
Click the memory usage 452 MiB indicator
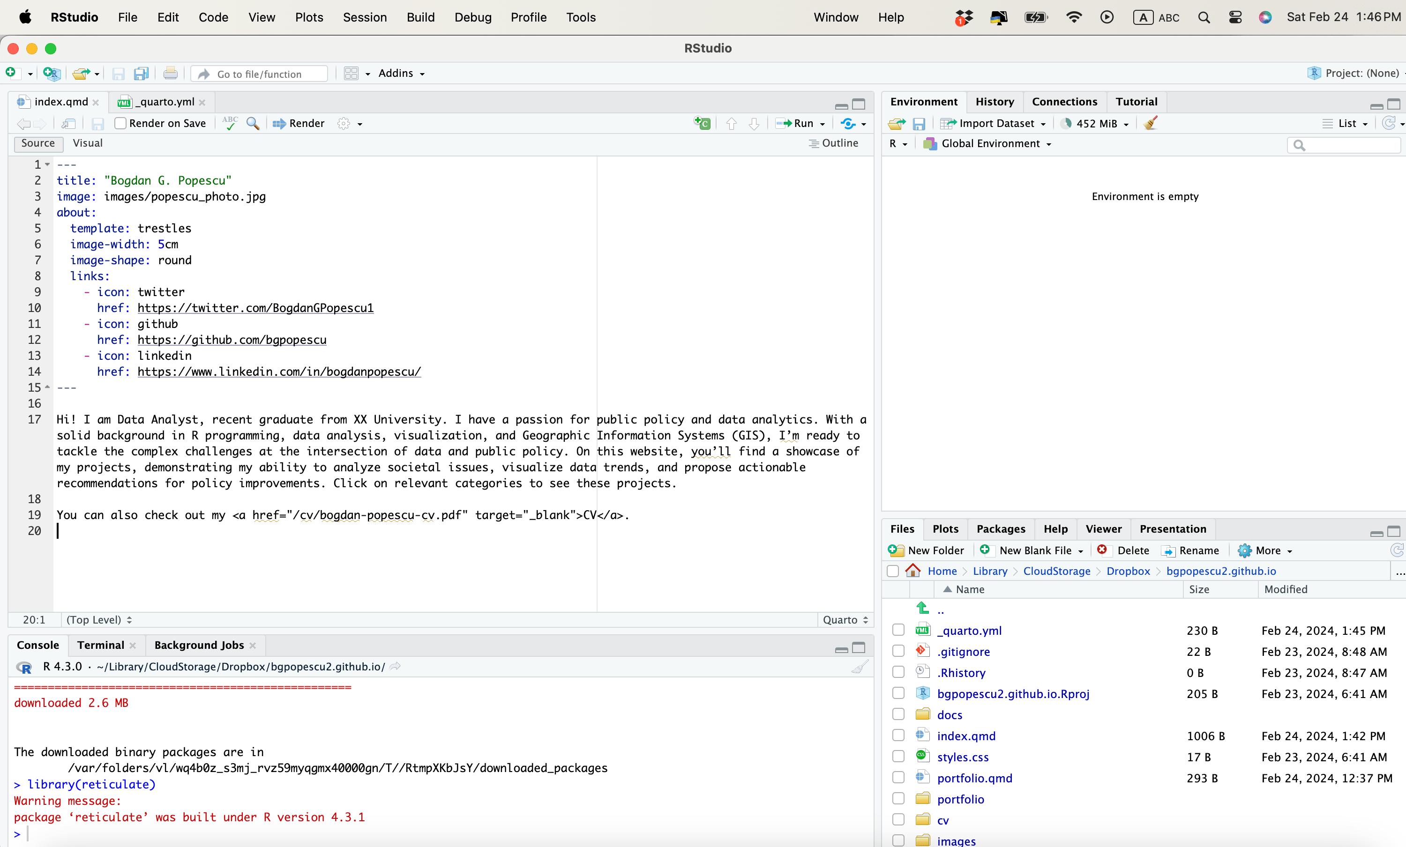[x=1096, y=124]
